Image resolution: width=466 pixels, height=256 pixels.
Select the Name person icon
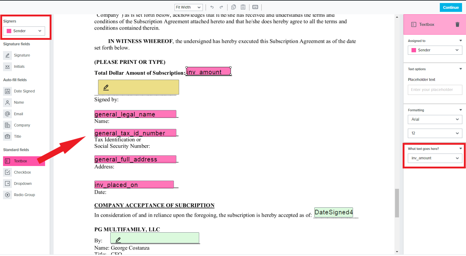tap(8, 102)
